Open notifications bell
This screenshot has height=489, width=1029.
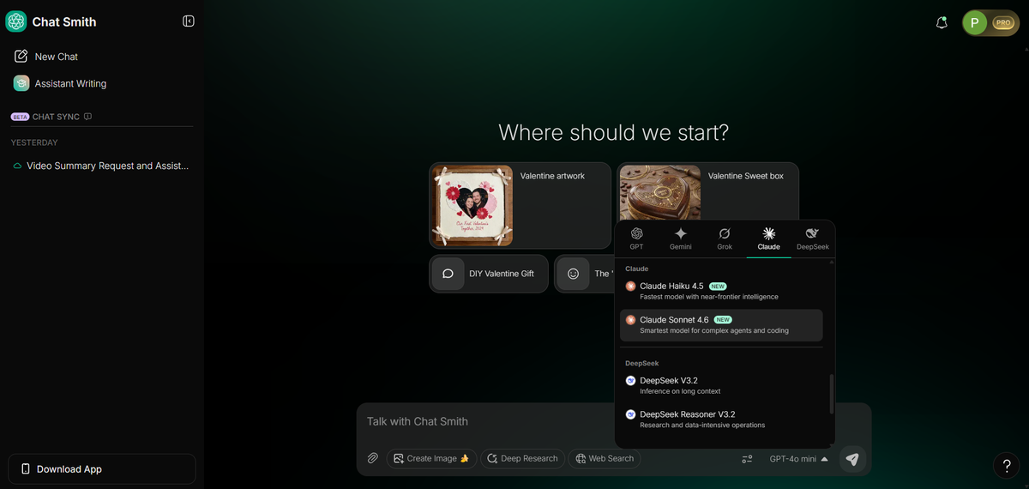click(942, 23)
